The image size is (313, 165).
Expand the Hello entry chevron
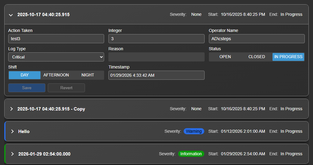click(12, 131)
